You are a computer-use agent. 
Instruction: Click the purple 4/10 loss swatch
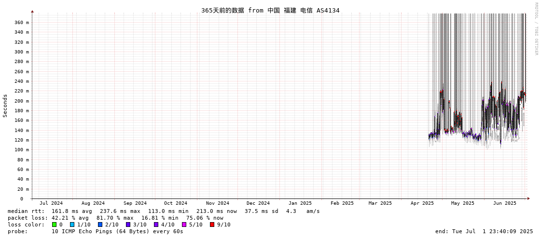[x=156, y=225]
